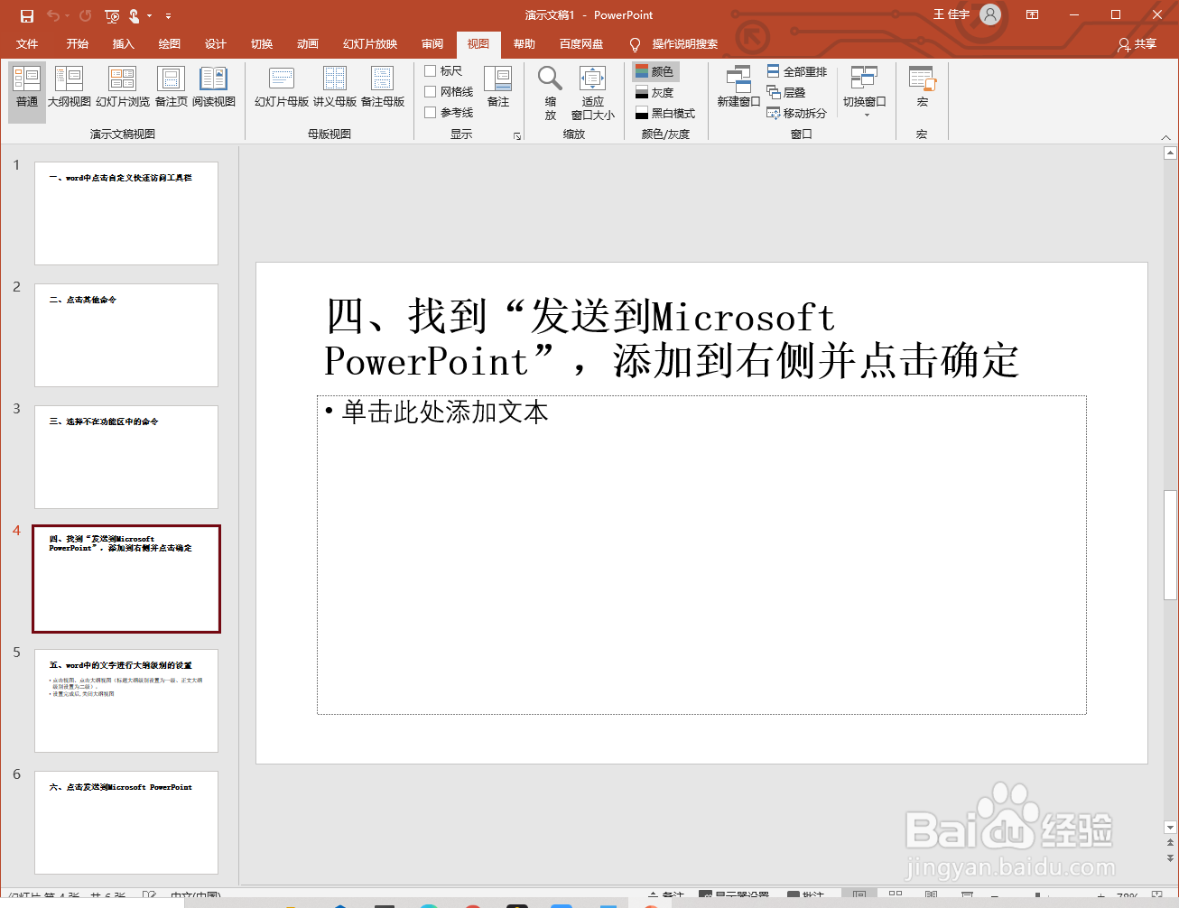Image resolution: width=1179 pixels, height=908 pixels.
Task: Switch to 阅读视图 reading view
Action: pos(214,88)
